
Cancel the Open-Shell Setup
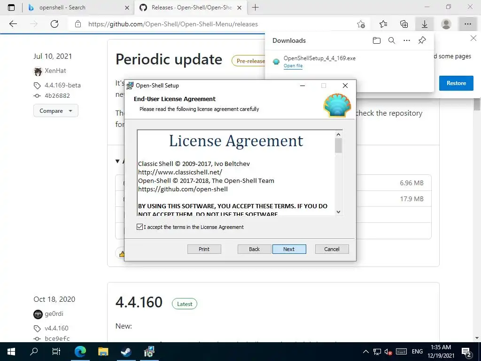tap(332, 249)
